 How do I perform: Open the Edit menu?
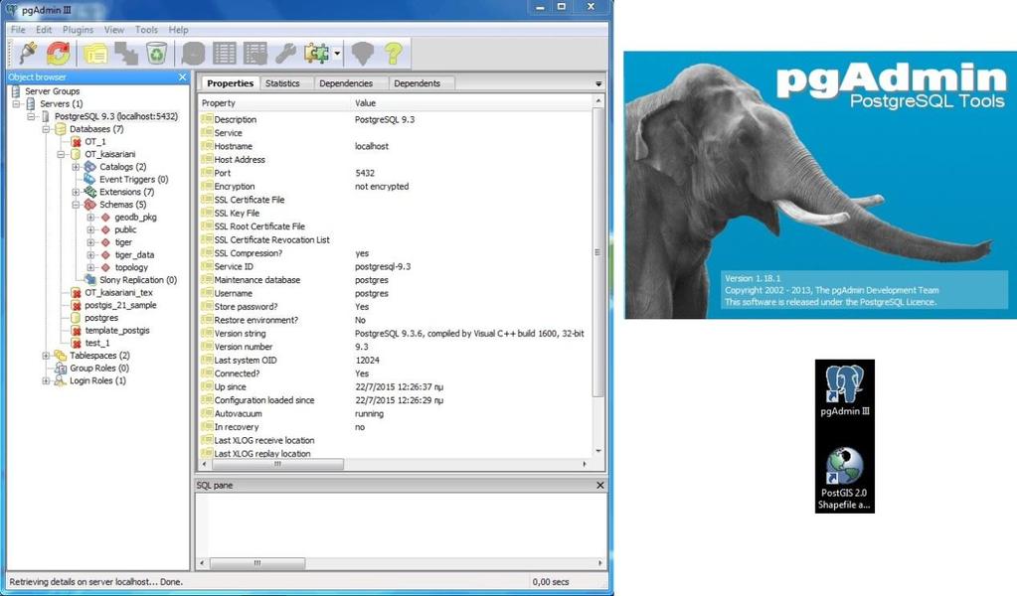pos(44,30)
